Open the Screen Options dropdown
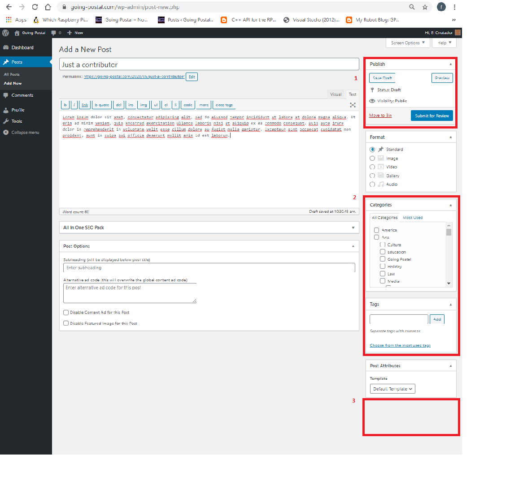510x502 pixels. [x=407, y=43]
